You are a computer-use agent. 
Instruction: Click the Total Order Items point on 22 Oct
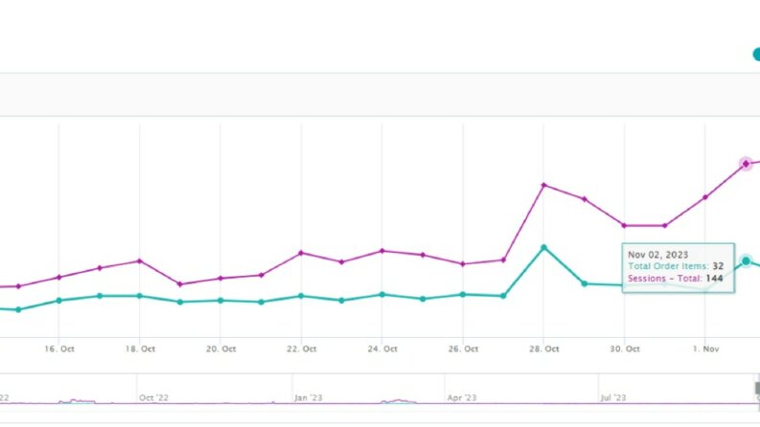point(301,296)
